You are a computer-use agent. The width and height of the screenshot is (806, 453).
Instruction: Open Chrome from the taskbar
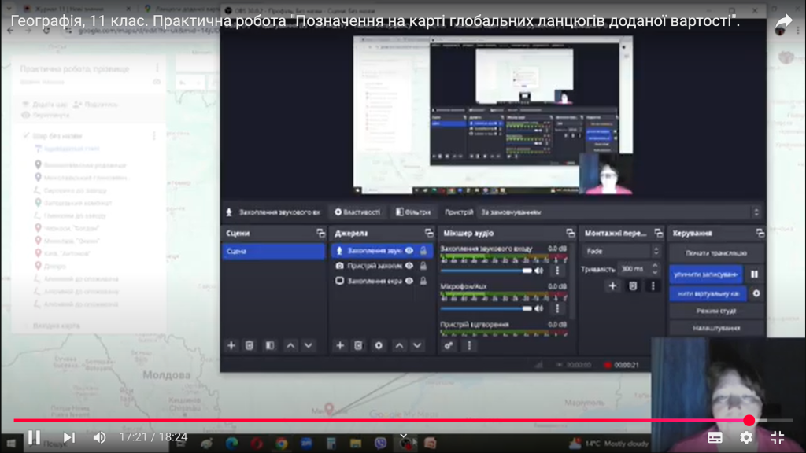click(x=281, y=444)
